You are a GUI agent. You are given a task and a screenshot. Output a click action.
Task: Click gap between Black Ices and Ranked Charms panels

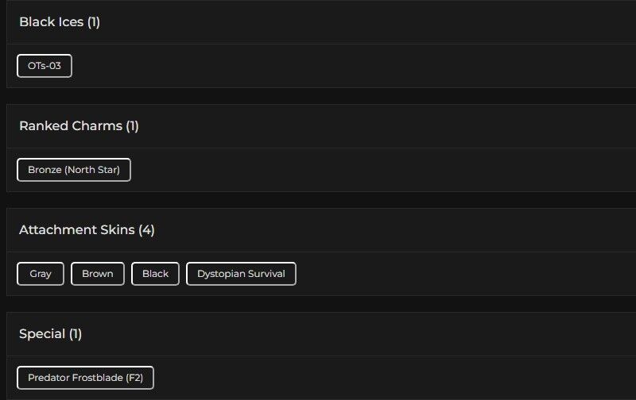(318, 96)
